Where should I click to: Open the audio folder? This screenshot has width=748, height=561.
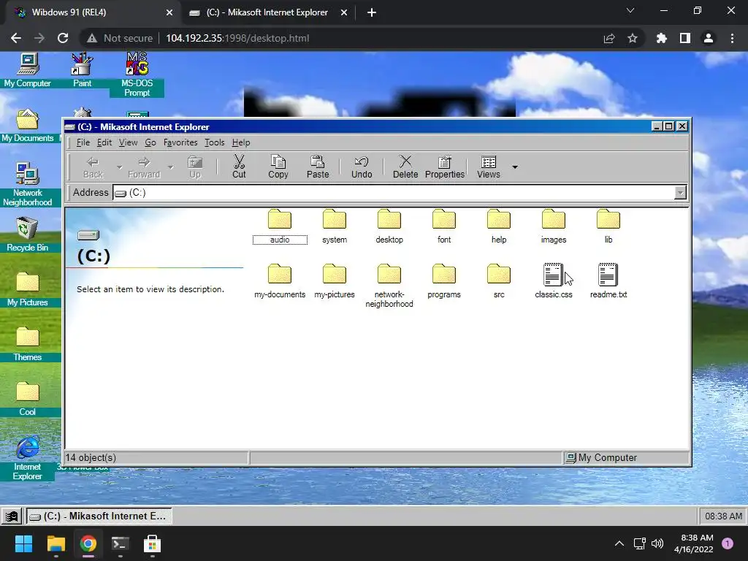[x=280, y=226]
